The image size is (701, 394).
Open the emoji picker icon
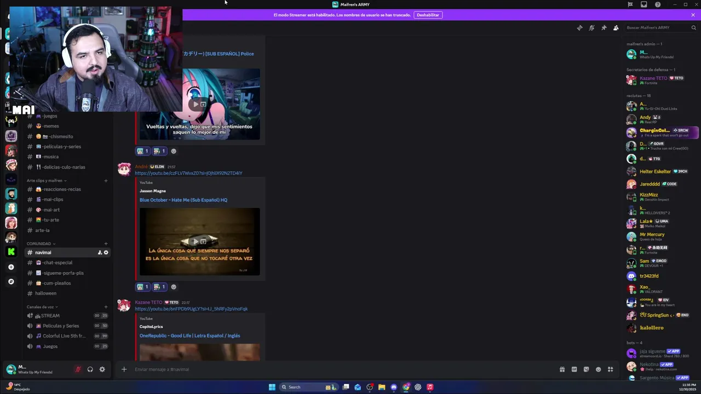tap(598, 369)
